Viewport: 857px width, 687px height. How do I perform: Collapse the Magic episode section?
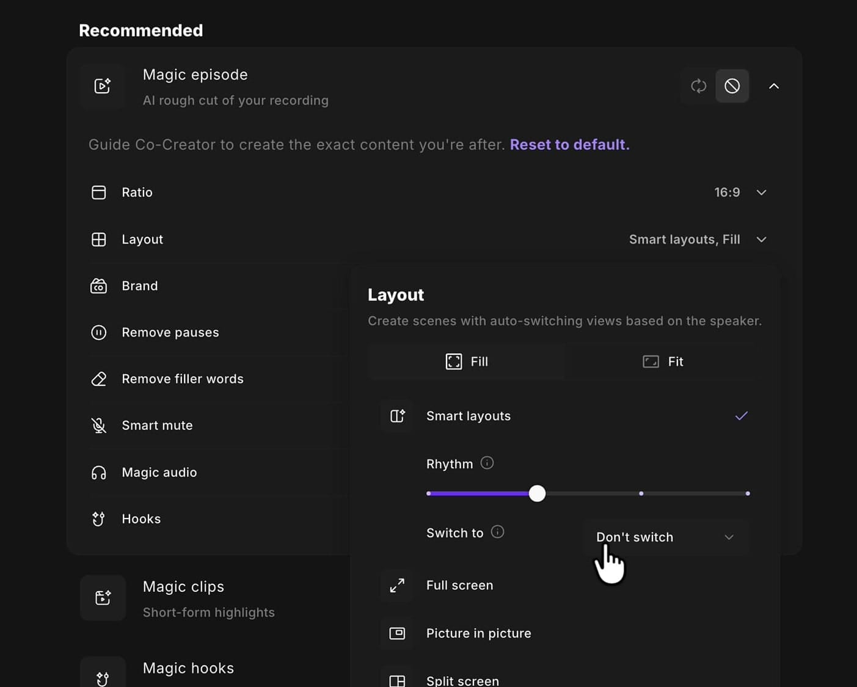(x=774, y=86)
